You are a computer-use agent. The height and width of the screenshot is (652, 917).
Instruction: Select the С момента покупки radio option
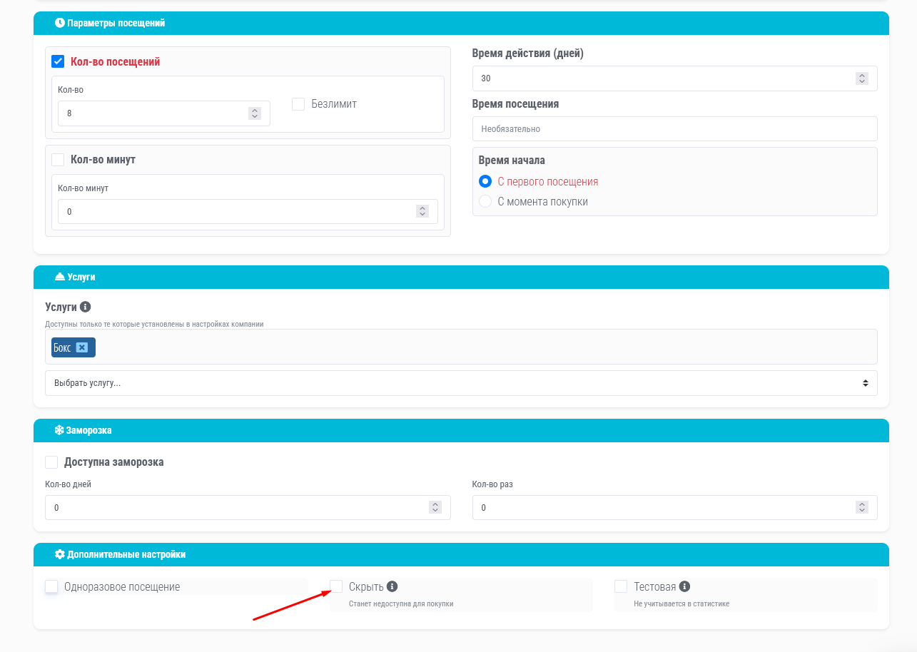485,202
